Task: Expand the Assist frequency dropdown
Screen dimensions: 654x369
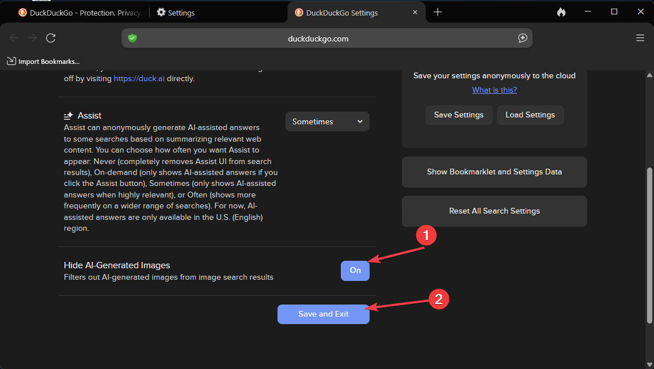Action: pos(327,121)
